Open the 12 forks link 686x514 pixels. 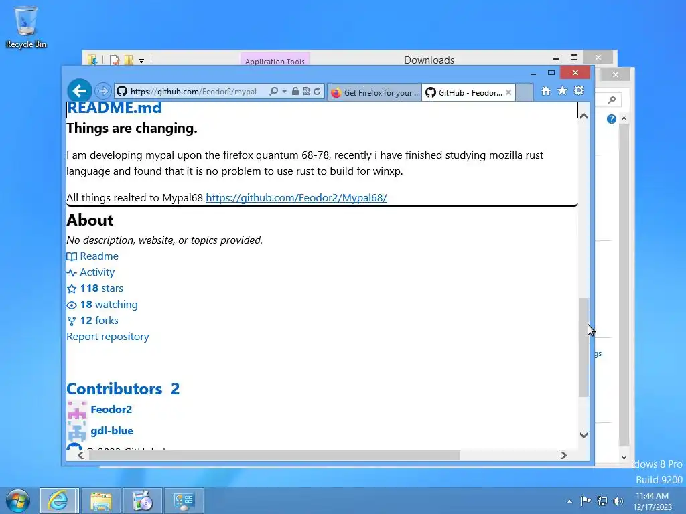[99, 321]
